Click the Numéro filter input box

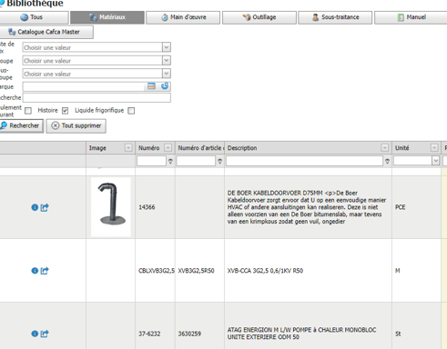(x=151, y=161)
